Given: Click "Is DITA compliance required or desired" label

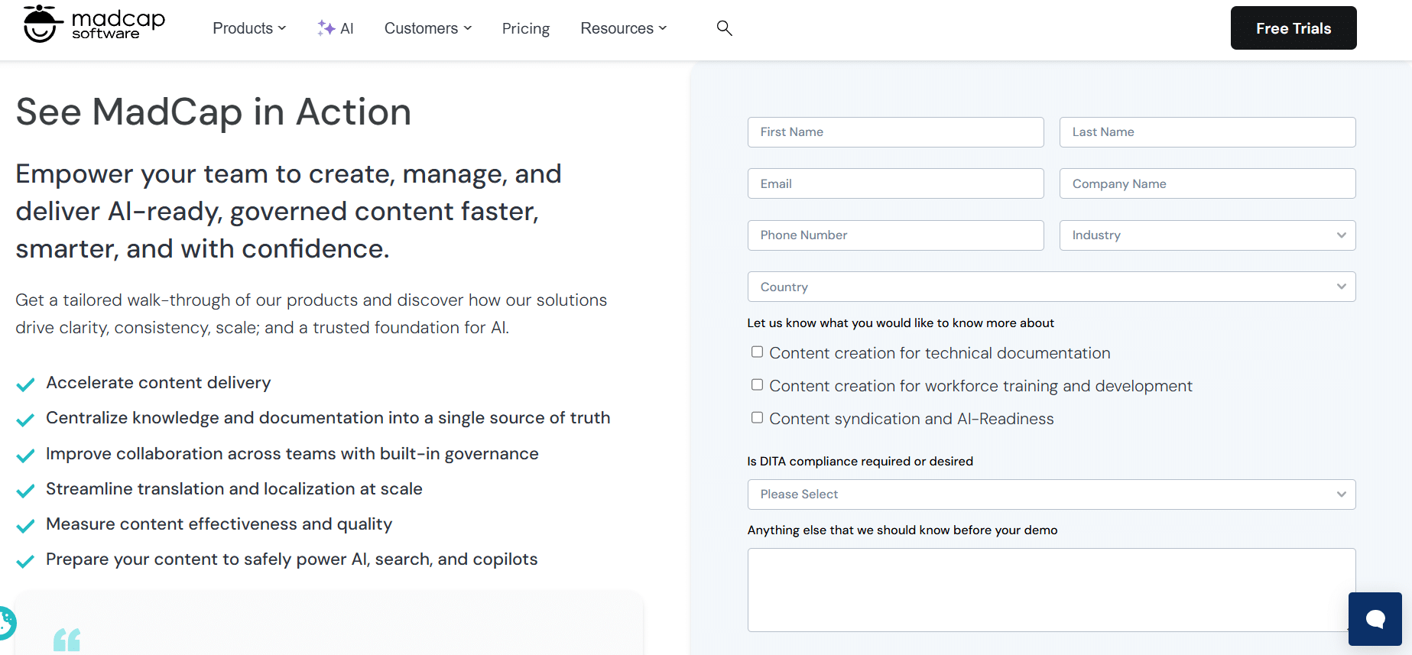Looking at the screenshot, I should click(860, 462).
